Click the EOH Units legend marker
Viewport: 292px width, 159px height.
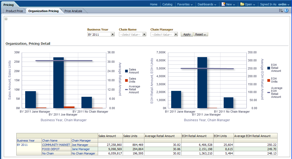pyautogui.click(x=269, y=80)
